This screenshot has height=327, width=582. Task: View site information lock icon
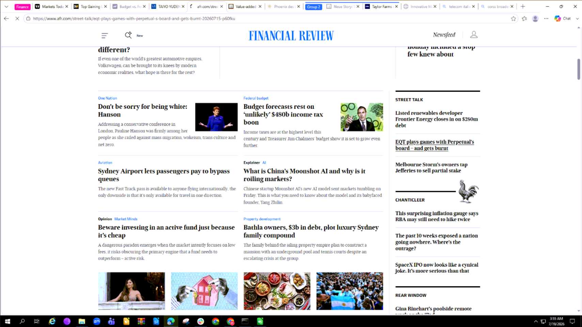(28, 18)
